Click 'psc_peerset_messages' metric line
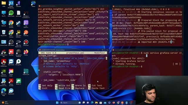188x105 pixels. tap(62, 31)
